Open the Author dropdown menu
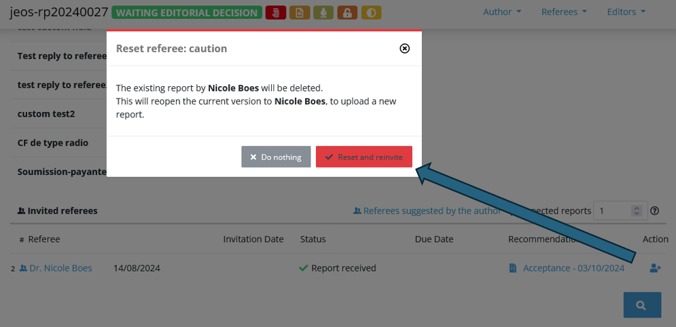Viewport: 676px width, 327px height. 502,12
